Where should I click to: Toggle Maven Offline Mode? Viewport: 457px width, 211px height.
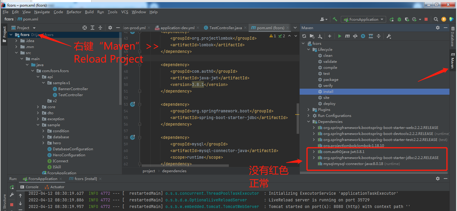click(x=355, y=36)
